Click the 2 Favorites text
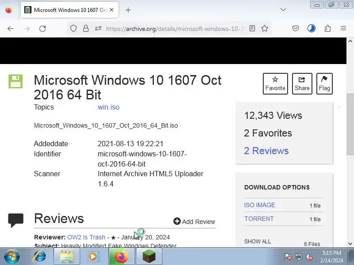Image resolution: width=354 pixels, height=265 pixels. tap(268, 133)
